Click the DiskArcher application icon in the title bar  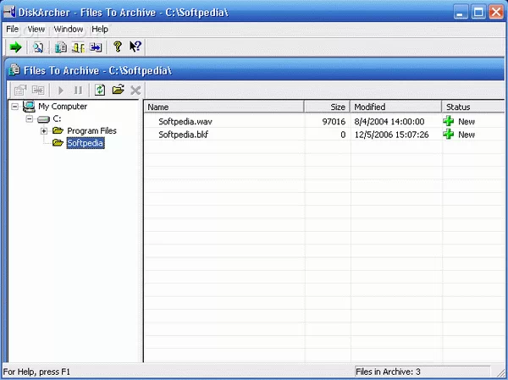(9, 12)
